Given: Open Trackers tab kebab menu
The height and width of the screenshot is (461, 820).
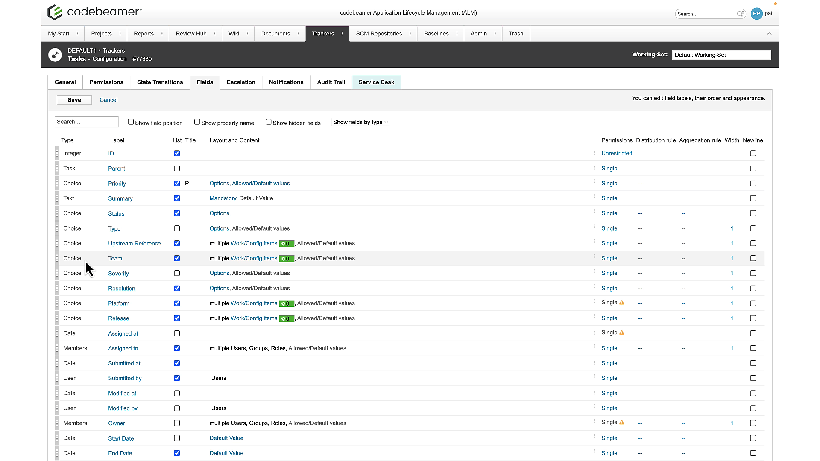Looking at the screenshot, I should [343, 34].
